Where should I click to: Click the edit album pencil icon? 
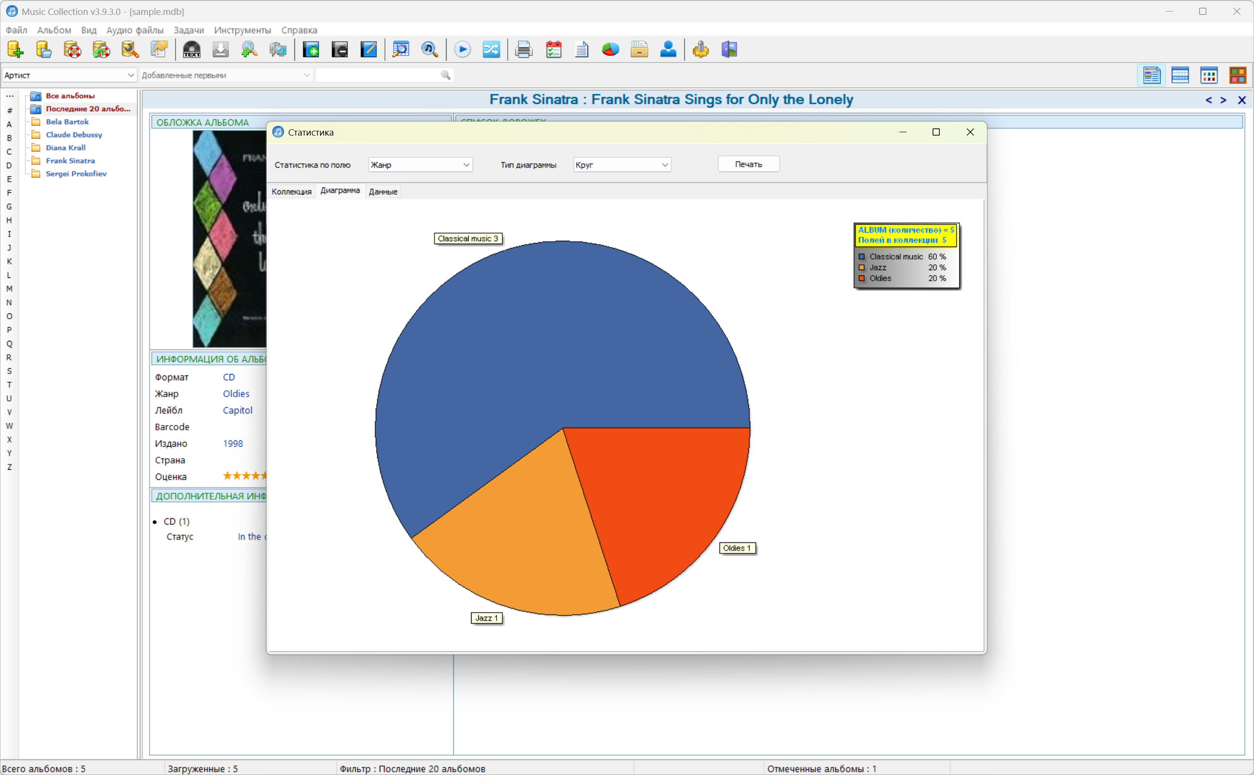(368, 50)
